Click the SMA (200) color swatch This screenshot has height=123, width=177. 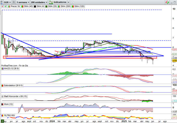click(59, 7)
